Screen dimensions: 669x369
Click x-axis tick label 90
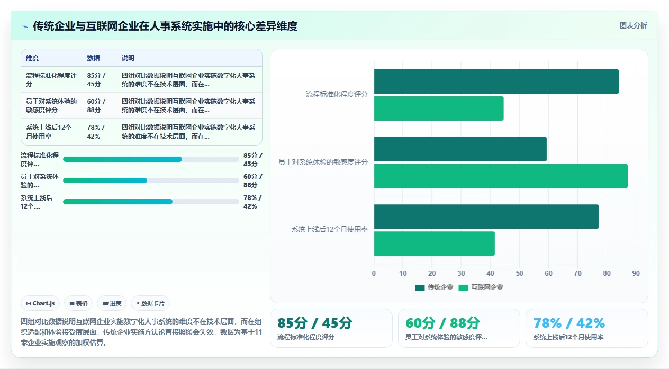(x=636, y=273)
